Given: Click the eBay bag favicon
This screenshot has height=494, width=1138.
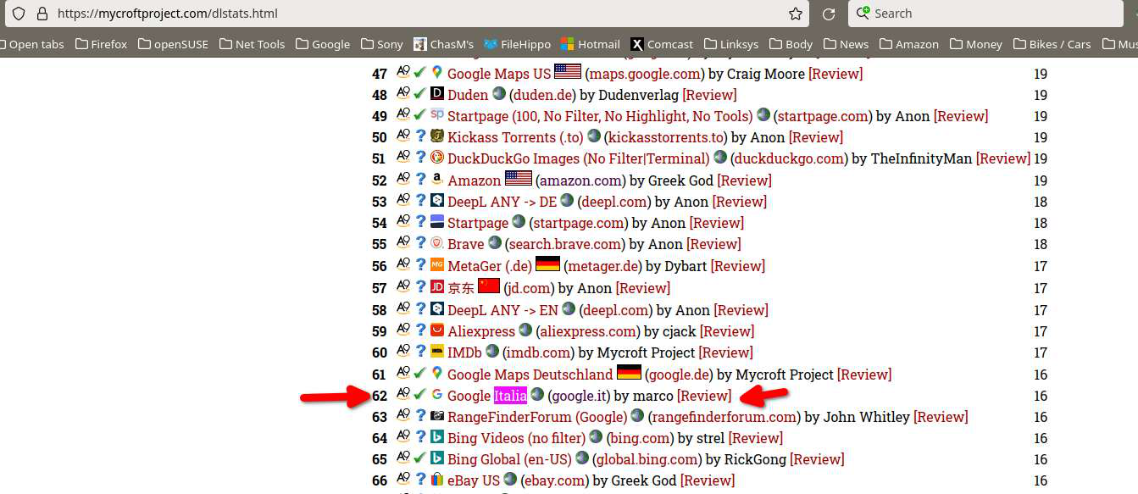Looking at the screenshot, I should (437, 479).
